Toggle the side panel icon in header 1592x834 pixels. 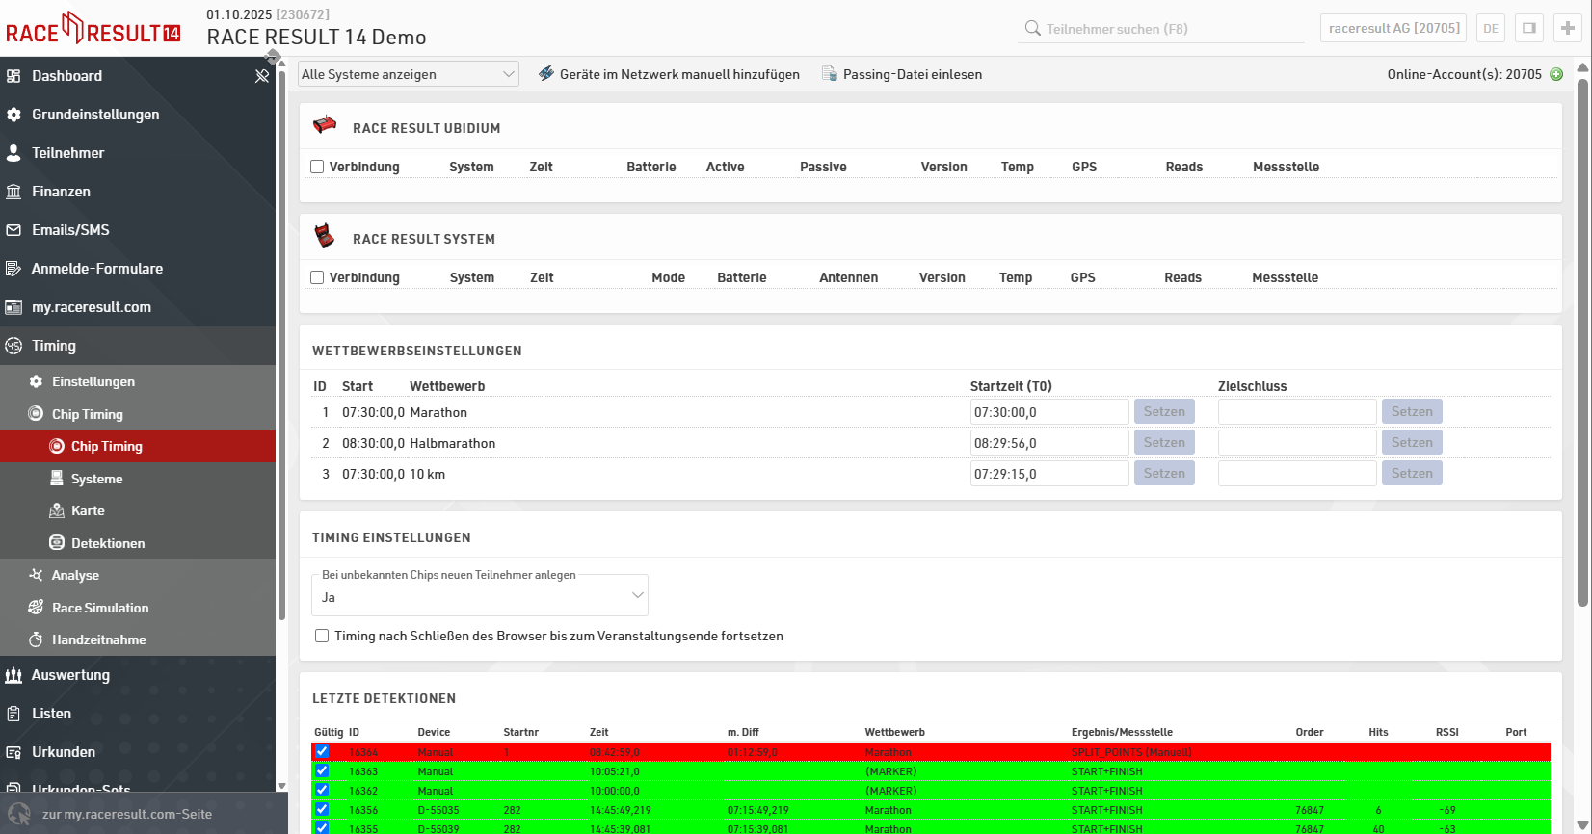point(1529,28)
